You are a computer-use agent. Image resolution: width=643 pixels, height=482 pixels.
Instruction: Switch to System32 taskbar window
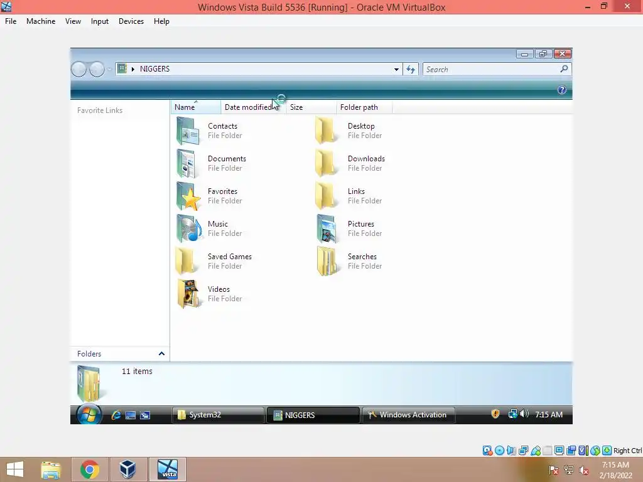218,415
